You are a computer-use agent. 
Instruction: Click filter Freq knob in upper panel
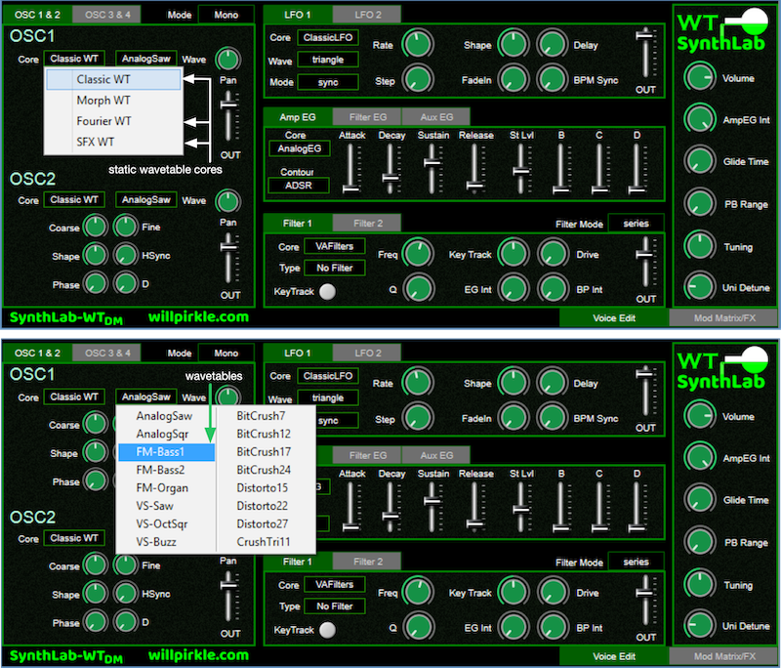tap(418, 253)
